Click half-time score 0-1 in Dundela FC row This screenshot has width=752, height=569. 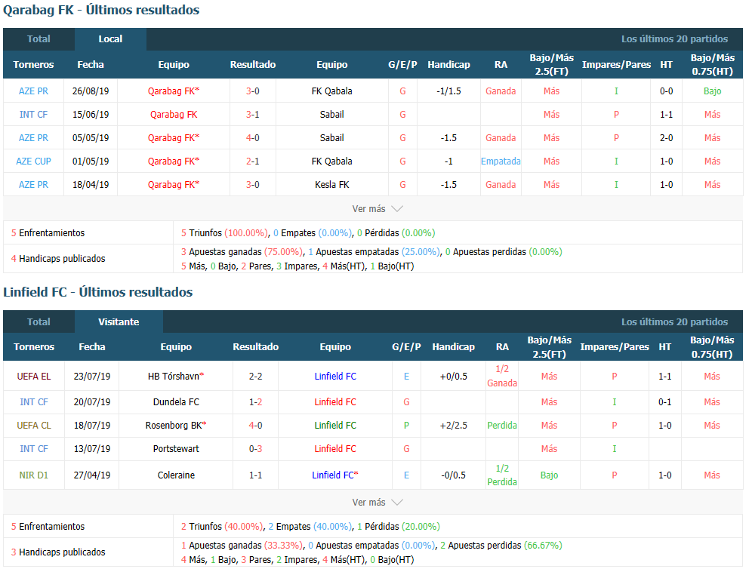tap(664, 402)
